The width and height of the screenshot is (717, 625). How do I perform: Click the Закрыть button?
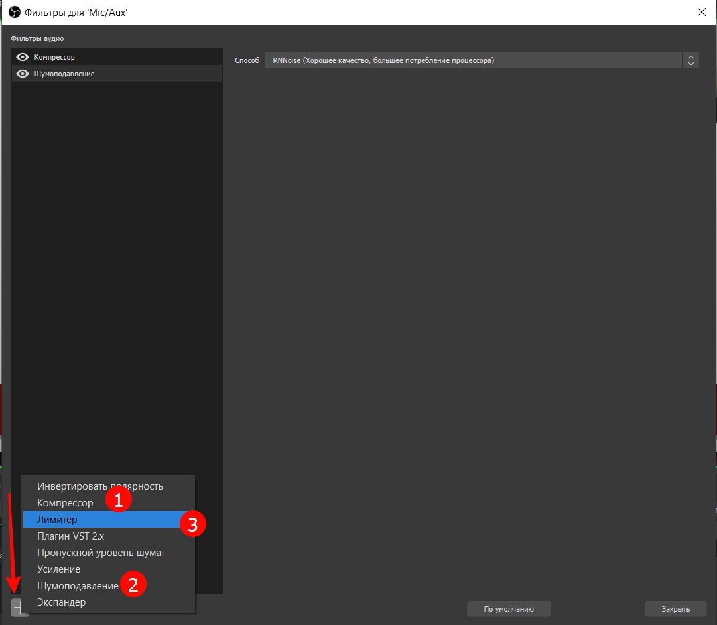point(675,609)
